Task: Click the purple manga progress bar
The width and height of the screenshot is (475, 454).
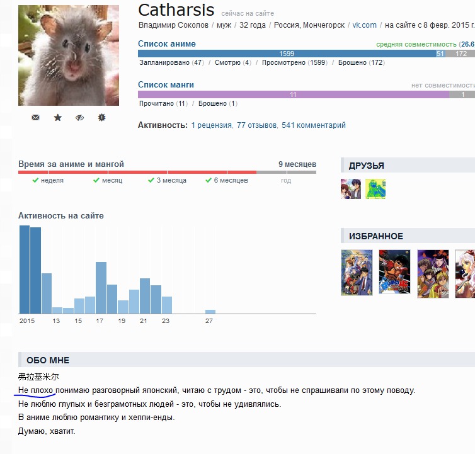Action: click(293, 94)
